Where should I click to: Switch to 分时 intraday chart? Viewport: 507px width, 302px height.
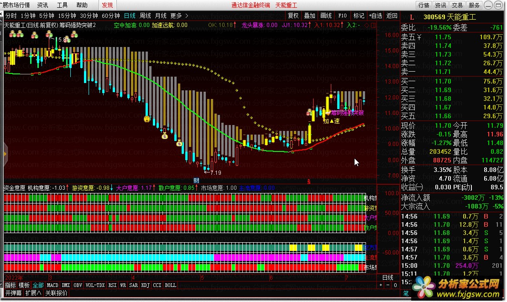click(x=11, y=16)
